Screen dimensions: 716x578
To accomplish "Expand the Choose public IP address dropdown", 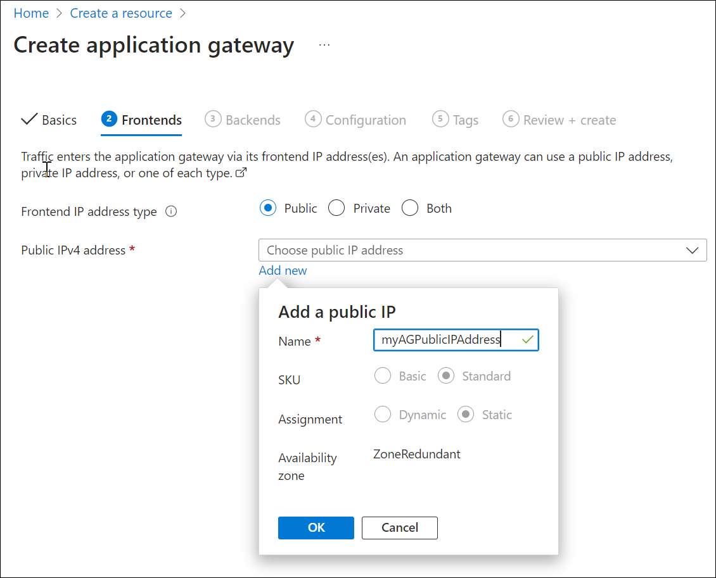I will [x=483, y=250].
